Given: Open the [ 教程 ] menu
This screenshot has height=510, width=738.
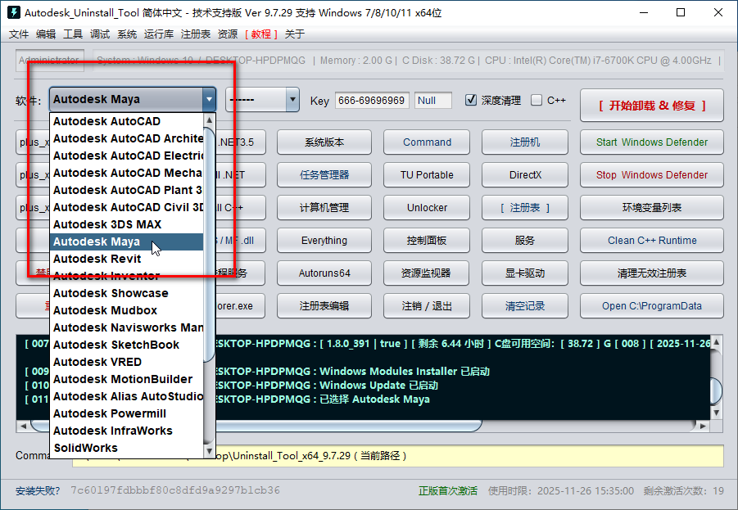Looking at the screenshot, I should (261, 34).
